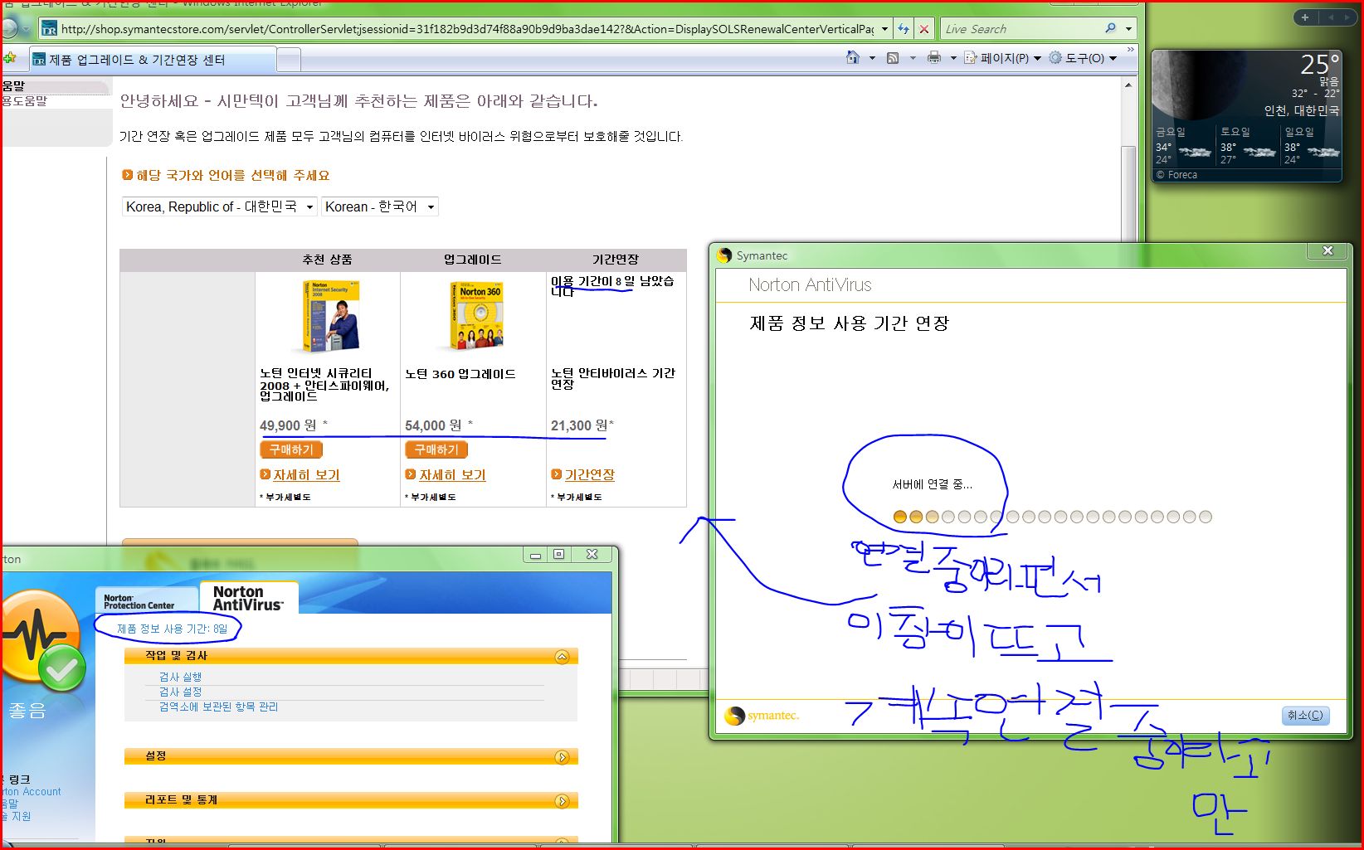Click the red stop loading button

tap(924, 28)
